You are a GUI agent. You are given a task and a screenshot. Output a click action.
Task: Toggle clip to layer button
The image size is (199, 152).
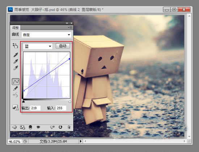point(30,127)
